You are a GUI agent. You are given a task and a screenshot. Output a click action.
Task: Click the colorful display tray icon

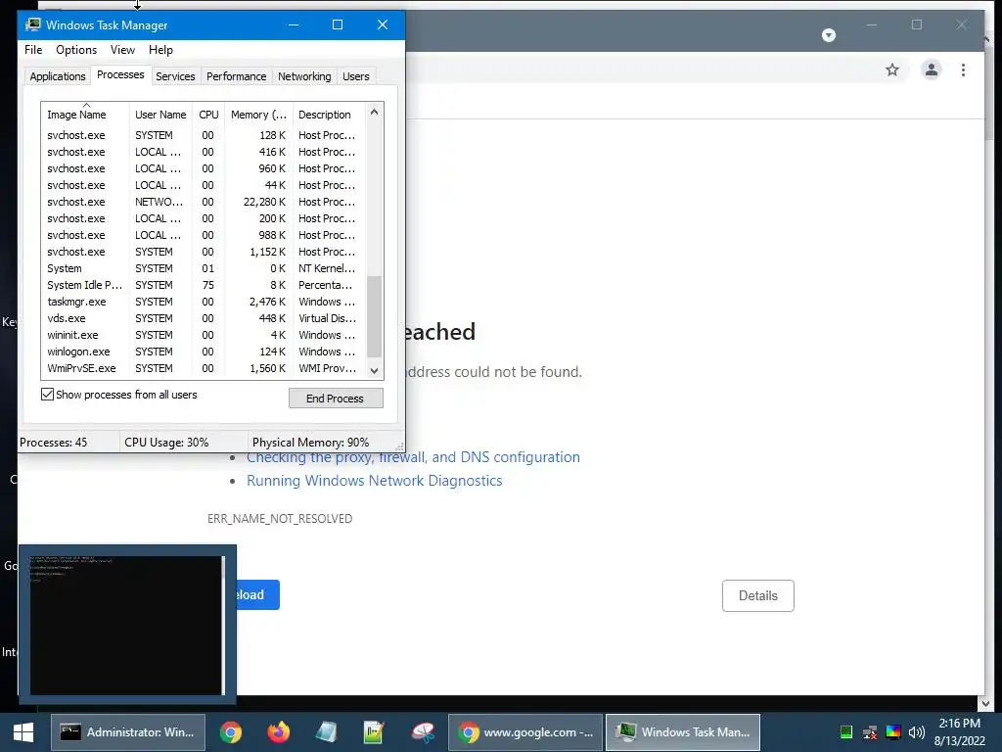tap(893, 732)
